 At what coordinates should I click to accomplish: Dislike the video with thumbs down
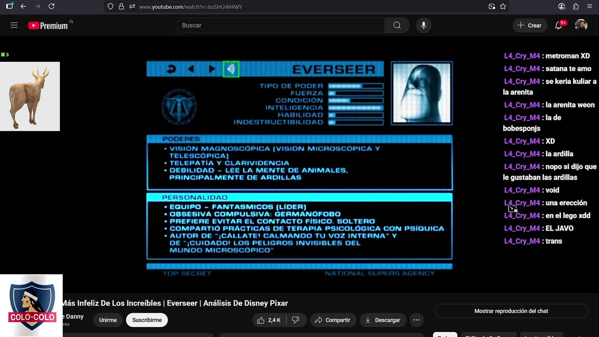(x=295, y=320)
